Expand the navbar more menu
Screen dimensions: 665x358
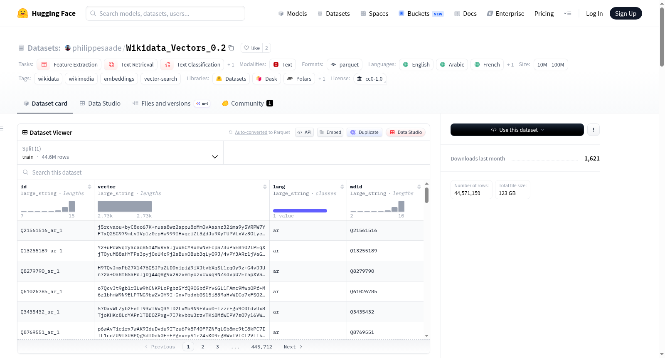tap(567, 13)
